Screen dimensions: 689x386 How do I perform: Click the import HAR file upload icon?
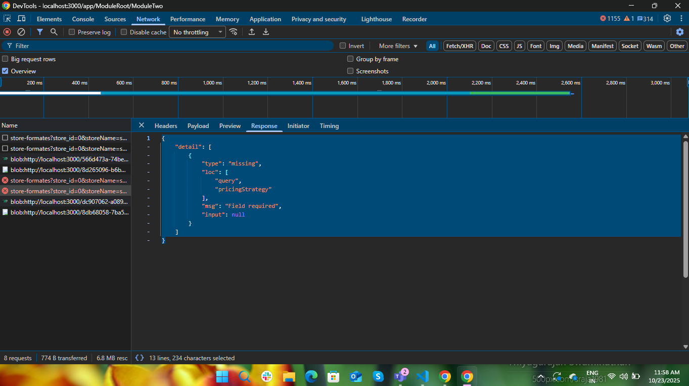[x=252, y=32]
